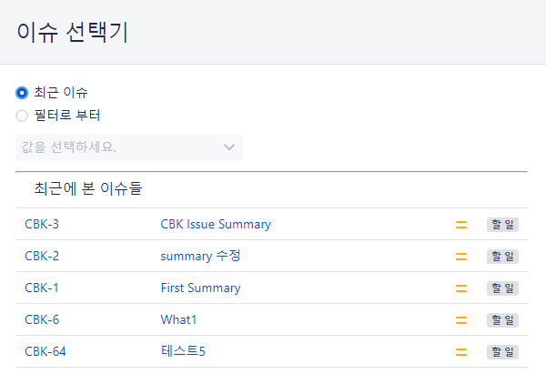Image resolution: width=546 pixels, height=384 pixels.
Task: Open the CBK-2 issue key link
Action: click(42, 257)
